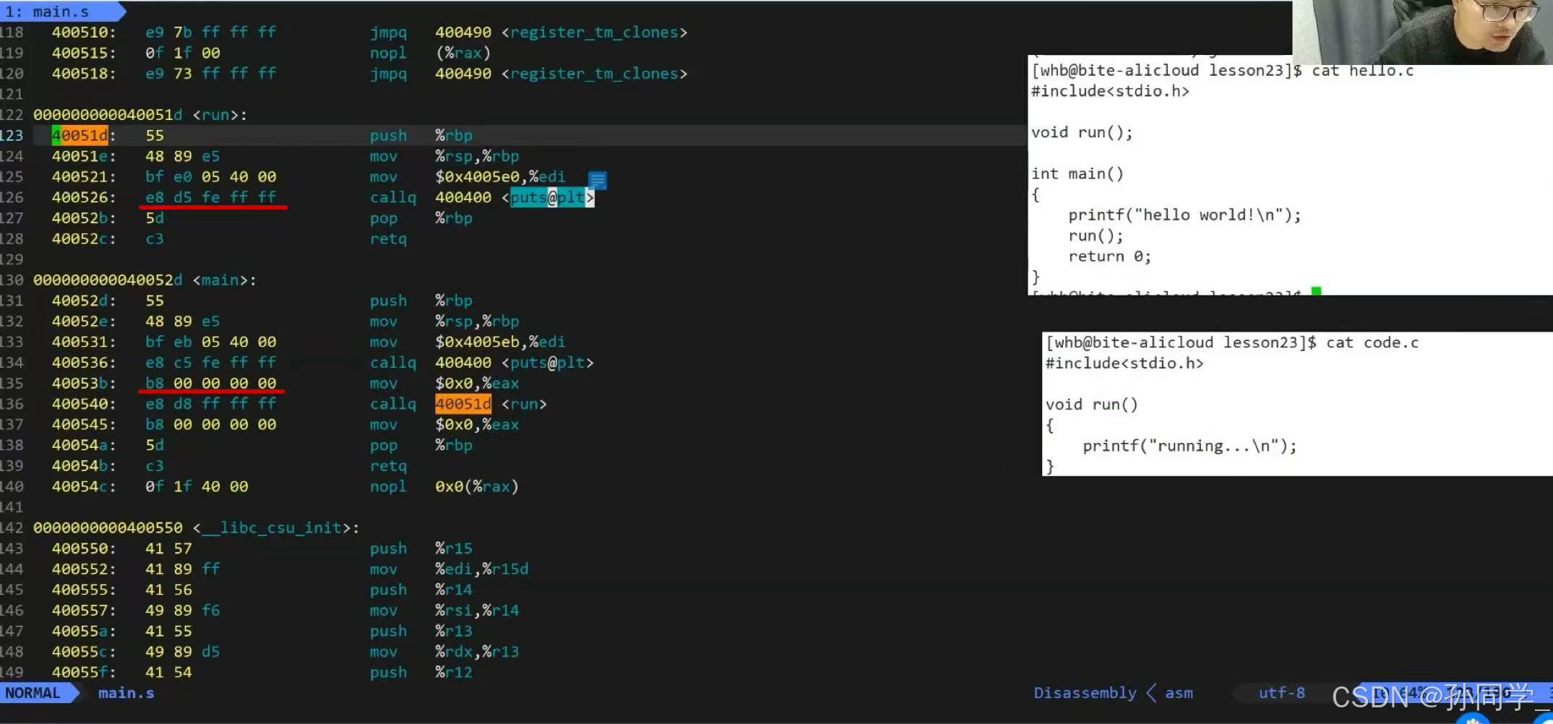The height and width of the screenshot is (724, 1553).
Task: Click the retq instruction at address 40054b
Action: (388, 466)
